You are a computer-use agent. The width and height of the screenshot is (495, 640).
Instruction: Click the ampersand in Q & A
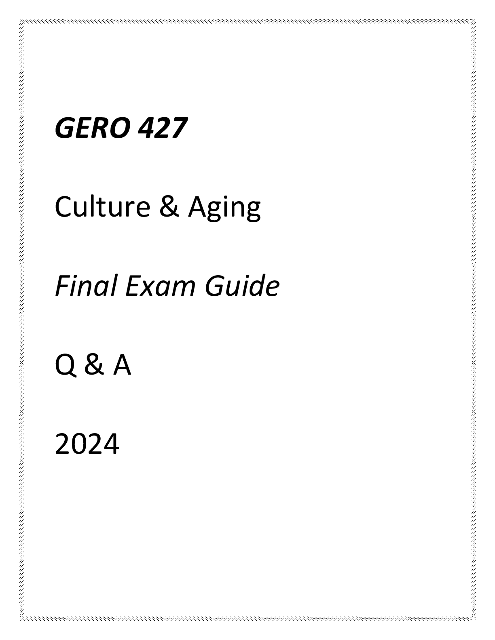pos(93,365)
